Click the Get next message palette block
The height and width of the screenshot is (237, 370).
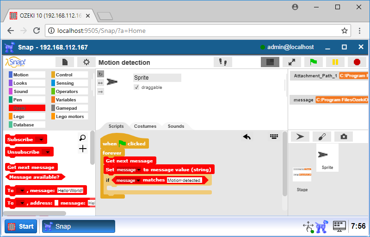click(x=31, y=168)
